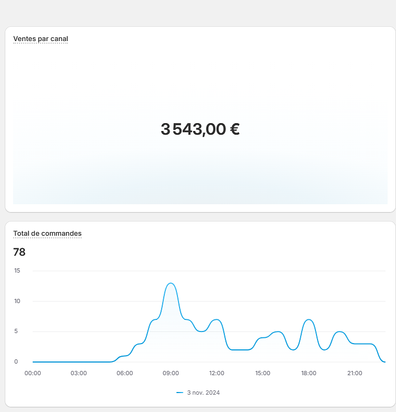Select the 12:00 x-axis label
This screenshot has height=412, width=396.
tap(216, 373)
